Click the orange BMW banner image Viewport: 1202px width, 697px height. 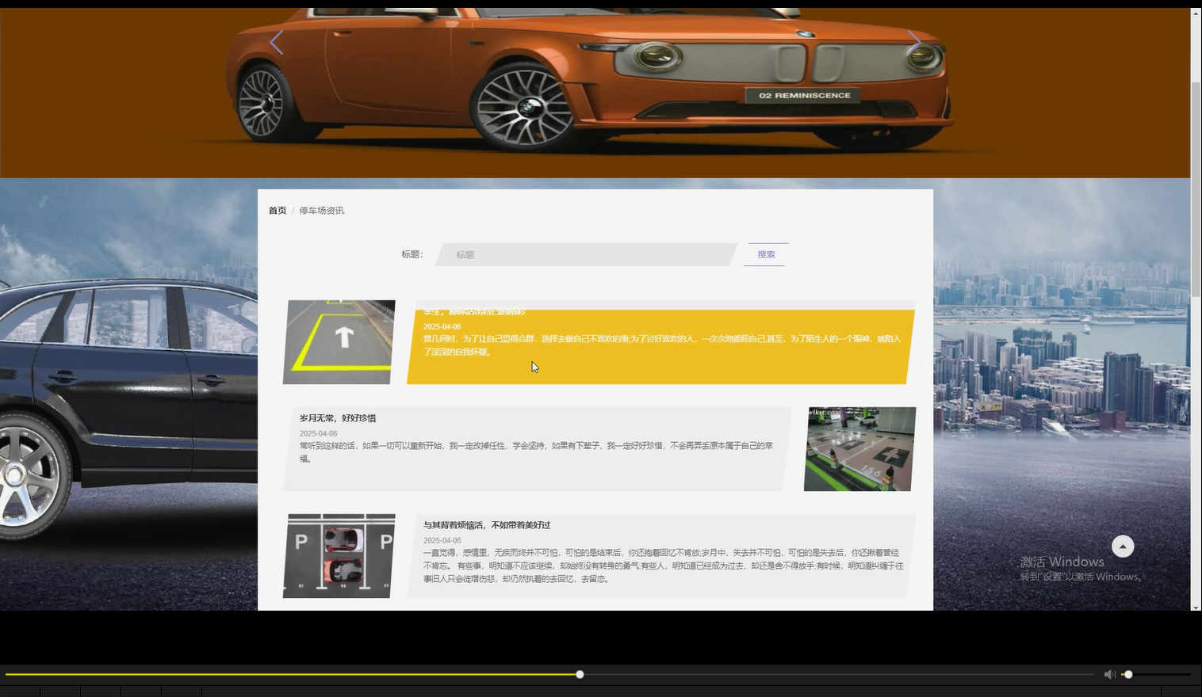coord(595,93)
